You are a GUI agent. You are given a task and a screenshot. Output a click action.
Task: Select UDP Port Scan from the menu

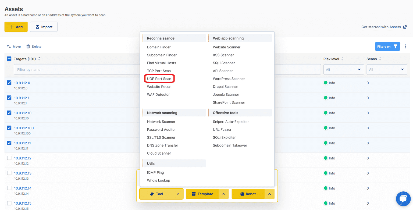coord(159,79)
